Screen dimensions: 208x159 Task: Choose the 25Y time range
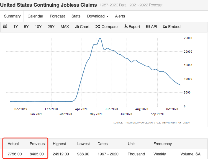[x=51, y=27]
